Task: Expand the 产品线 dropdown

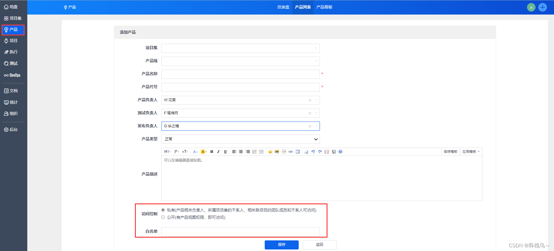Action: tap(240, 61)
